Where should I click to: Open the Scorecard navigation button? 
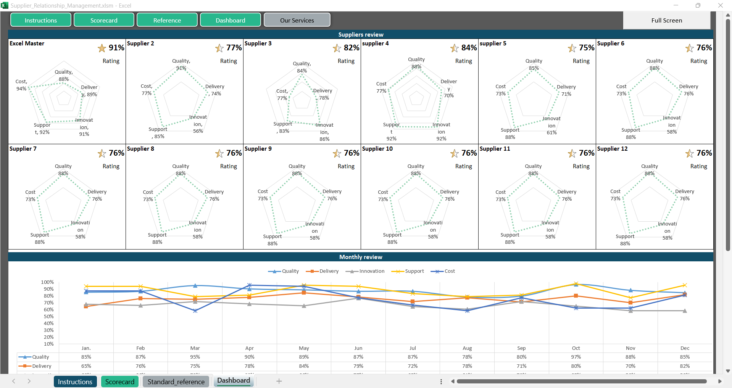[104, 20]
